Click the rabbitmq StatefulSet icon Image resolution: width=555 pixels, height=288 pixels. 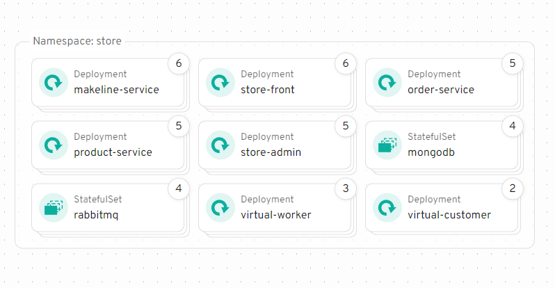[x=54, y=207]
